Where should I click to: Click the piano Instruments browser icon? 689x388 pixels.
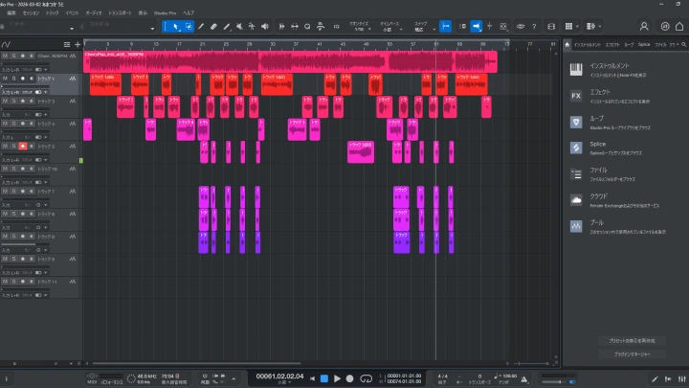point(576,70)
